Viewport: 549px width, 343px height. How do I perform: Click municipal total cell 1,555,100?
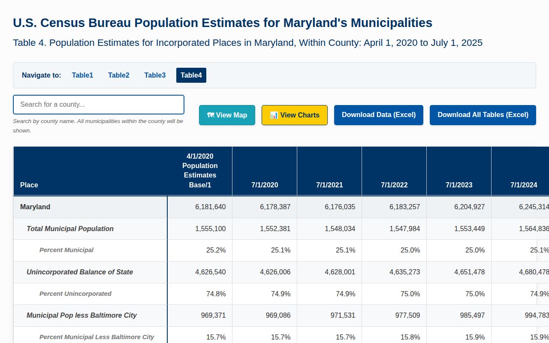(200, 229)
